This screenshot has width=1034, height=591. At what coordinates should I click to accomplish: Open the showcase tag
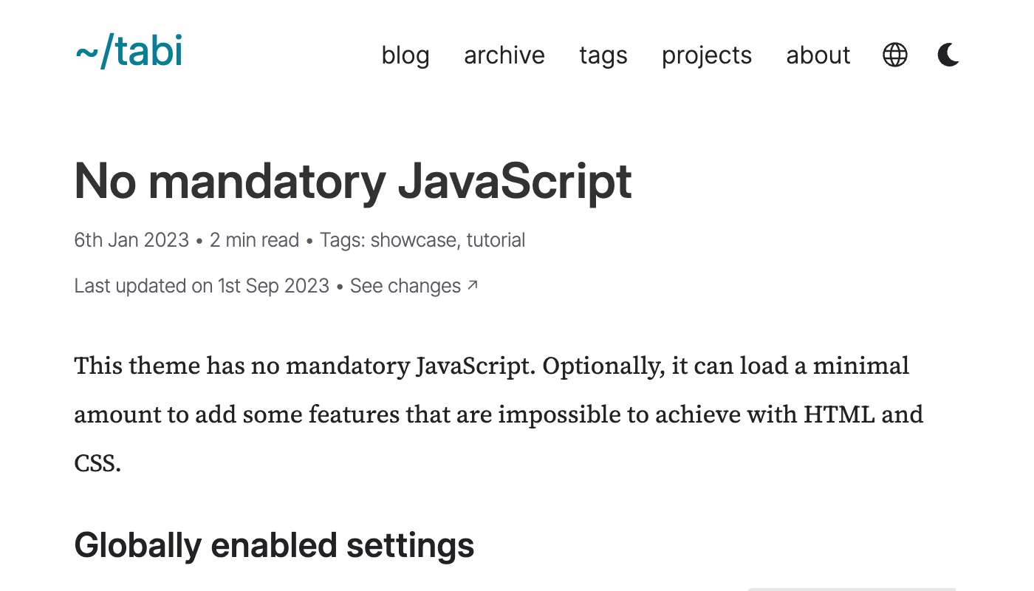pyautogui.click(x=412, y=240)
